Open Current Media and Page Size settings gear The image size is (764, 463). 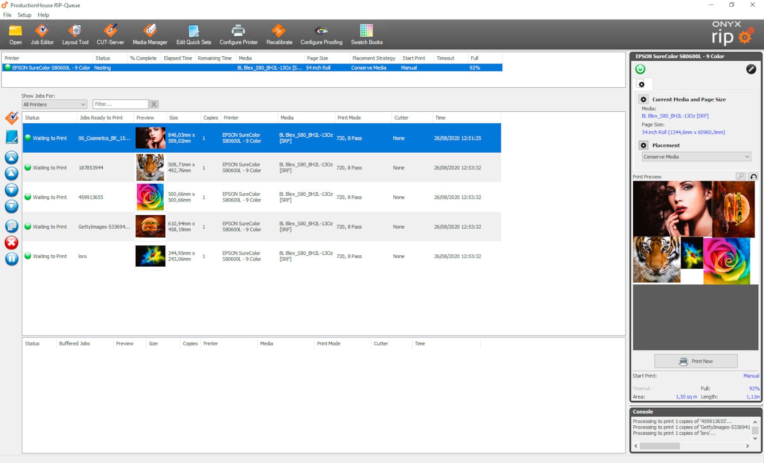point(643,100)
